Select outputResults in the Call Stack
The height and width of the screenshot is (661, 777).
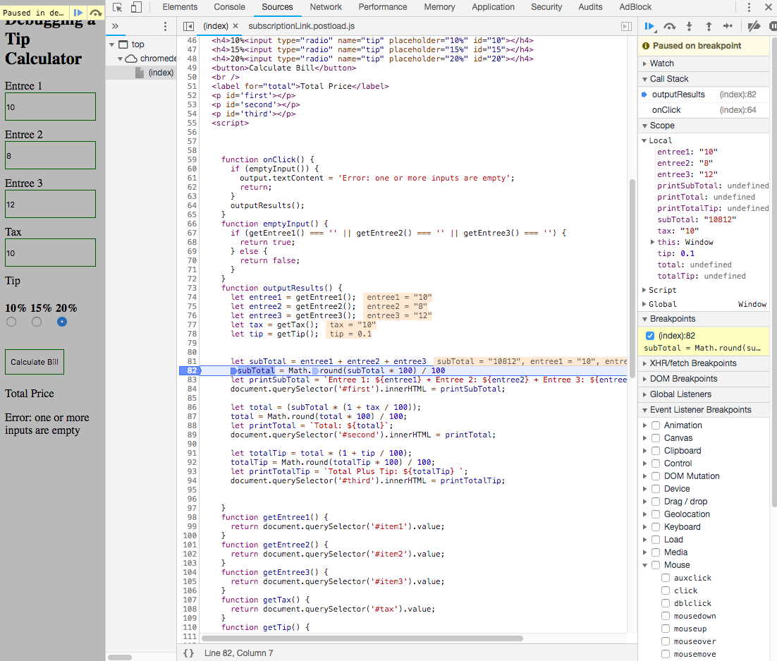[677, 94]
